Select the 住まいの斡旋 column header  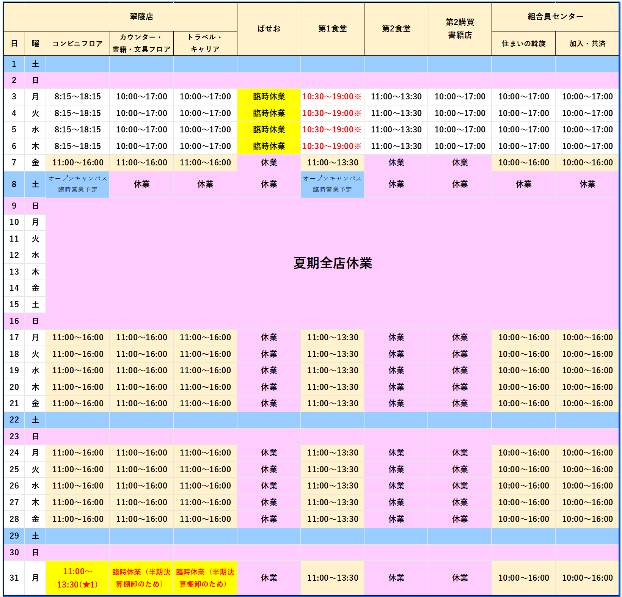pyautogui.click(x=524, y=44)
